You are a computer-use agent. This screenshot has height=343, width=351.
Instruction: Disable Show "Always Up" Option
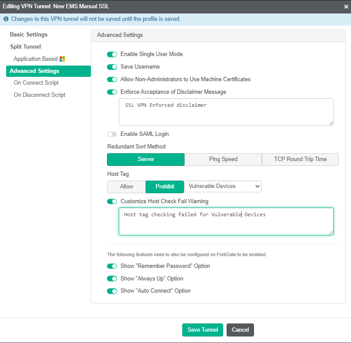tap(112, 278)
